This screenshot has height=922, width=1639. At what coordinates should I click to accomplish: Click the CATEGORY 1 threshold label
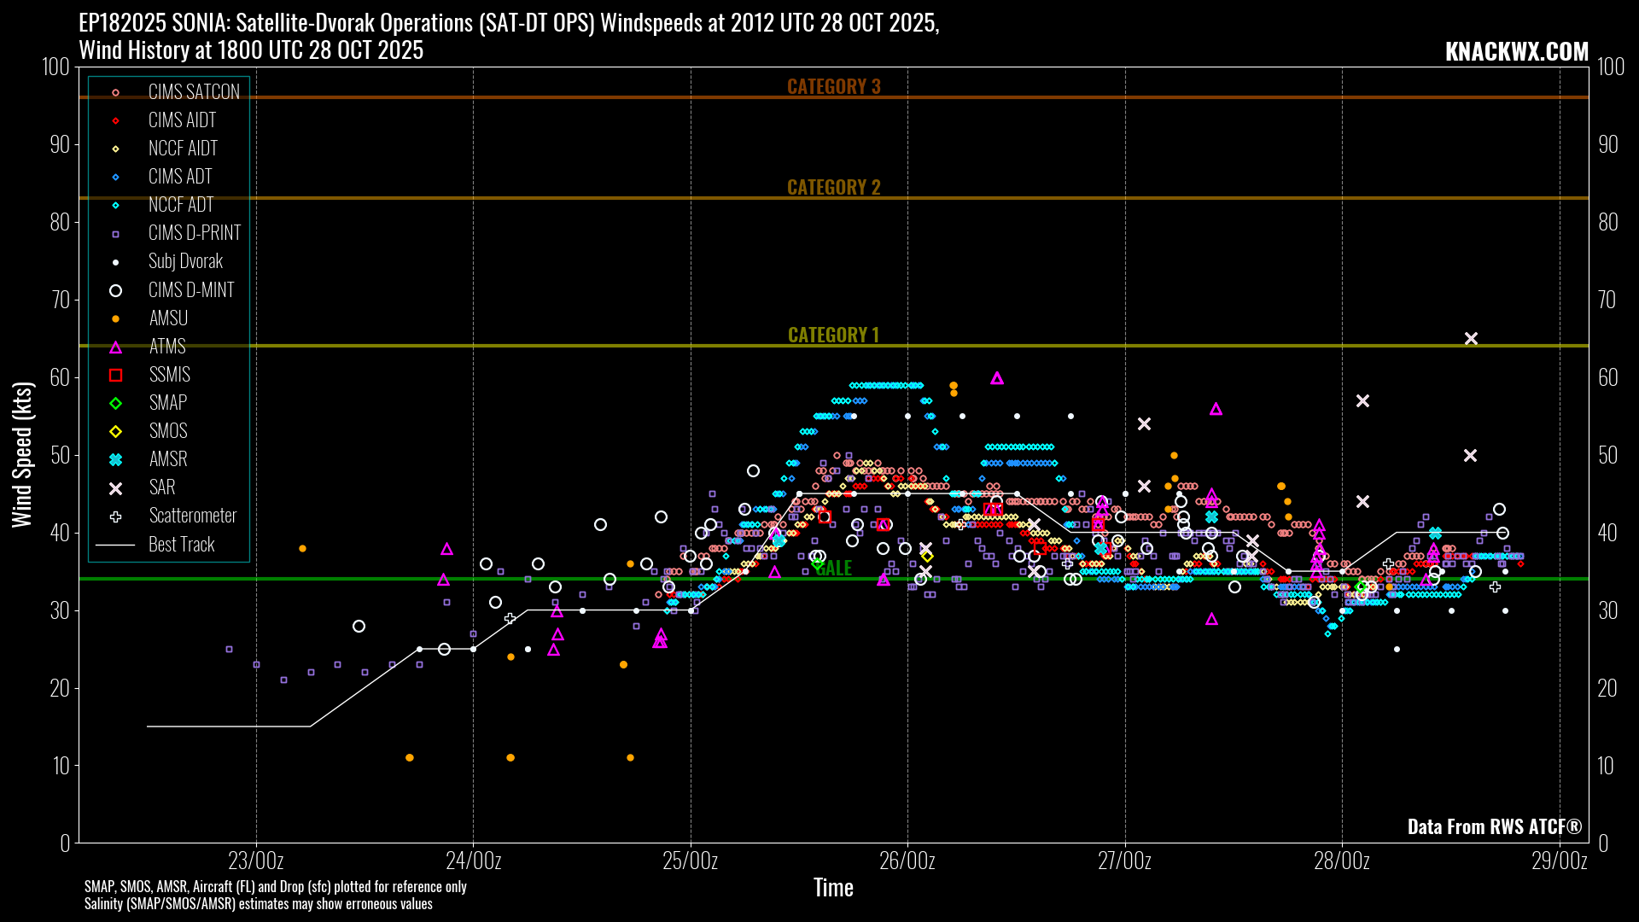(x=833, y=335)
